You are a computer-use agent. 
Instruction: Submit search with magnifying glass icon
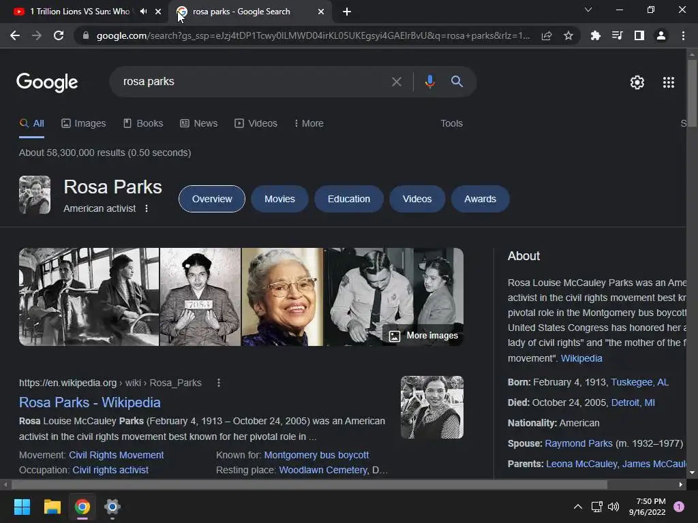click(457, 82)
